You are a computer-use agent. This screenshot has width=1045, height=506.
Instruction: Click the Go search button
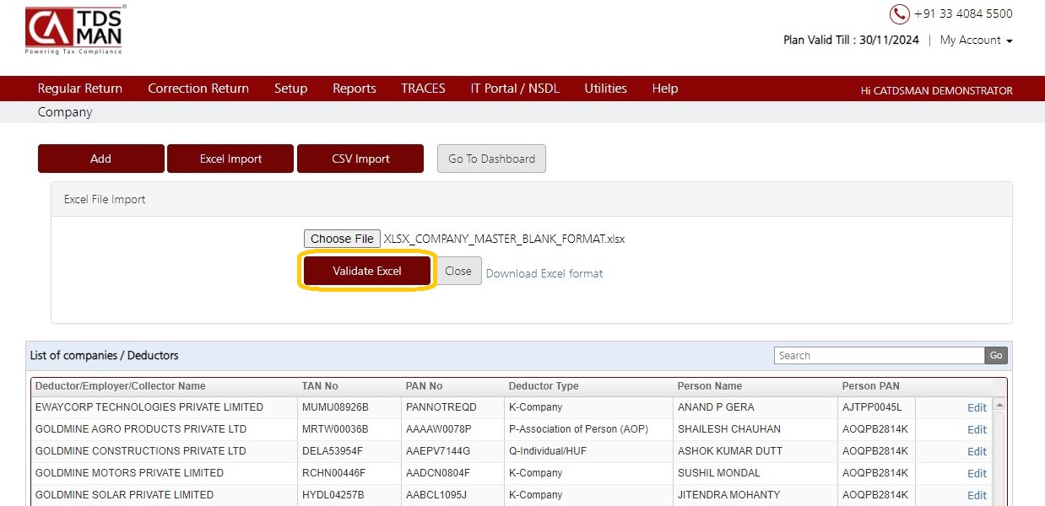(x=996, y=356)
